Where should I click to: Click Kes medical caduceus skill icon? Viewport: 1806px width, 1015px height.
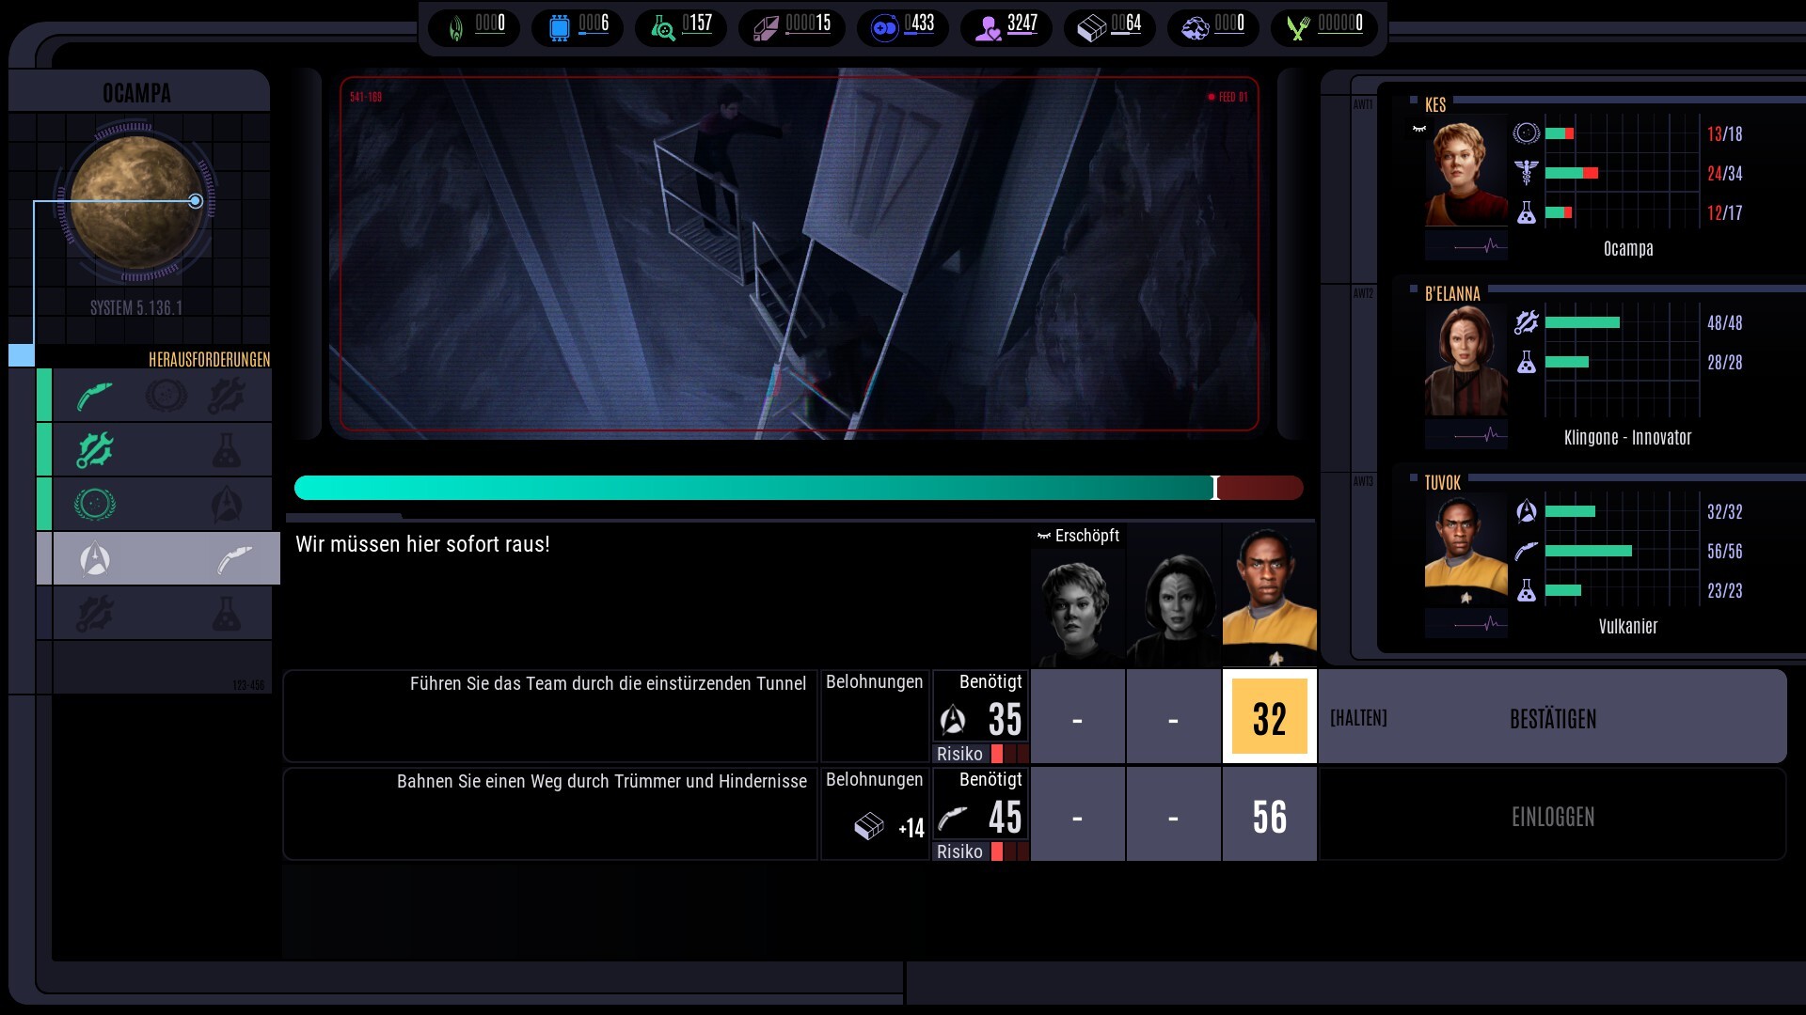tap(1526, 173)
